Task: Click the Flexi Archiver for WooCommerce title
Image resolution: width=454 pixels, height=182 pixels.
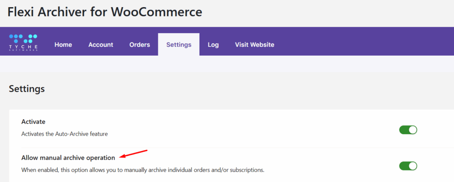Action: (x=105, y=11)
